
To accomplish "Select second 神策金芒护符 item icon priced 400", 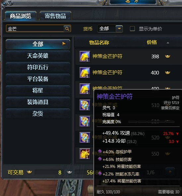I will coord(85,73).
